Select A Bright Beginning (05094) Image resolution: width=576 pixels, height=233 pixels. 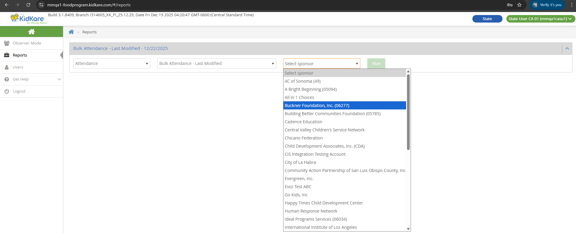point(345,89)
